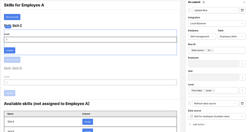Click the Update button under Skill C
248x132 pixels.
[x=10, y=50]
